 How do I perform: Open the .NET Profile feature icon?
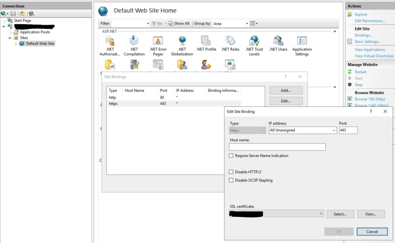206,41
